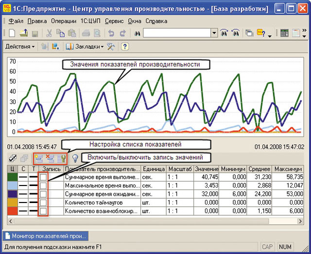Toggle recording for Максимальное время выпо... row

point(43,186)
